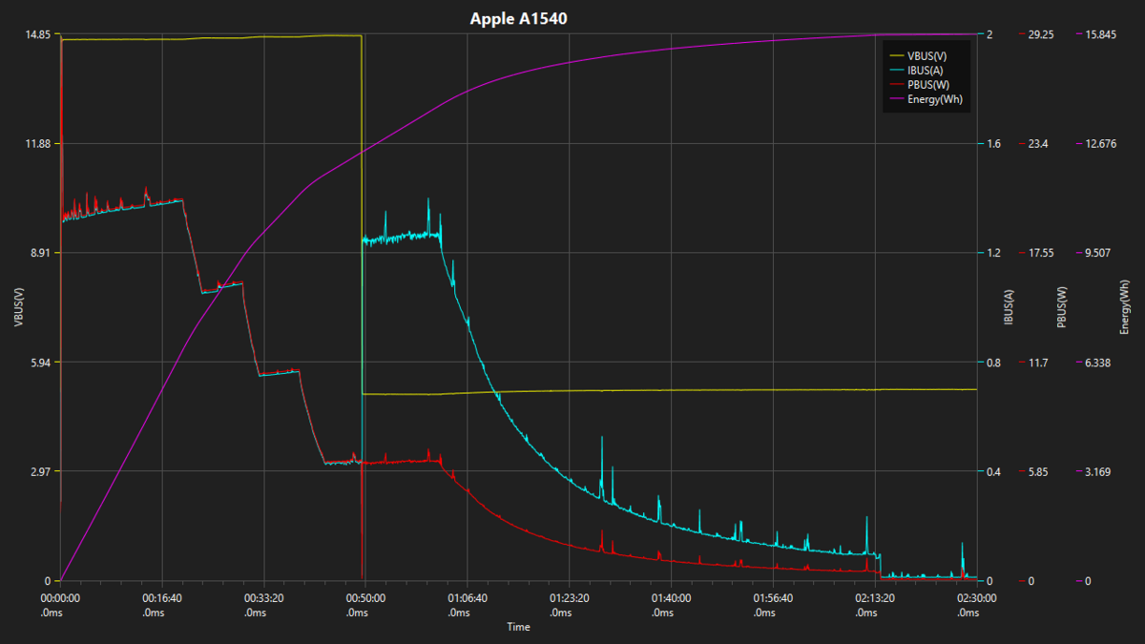The image size is (1145, 644).
Task: Click the 8.91 voltage axis value
Action: pyautogui.click(x=40, y=253)
